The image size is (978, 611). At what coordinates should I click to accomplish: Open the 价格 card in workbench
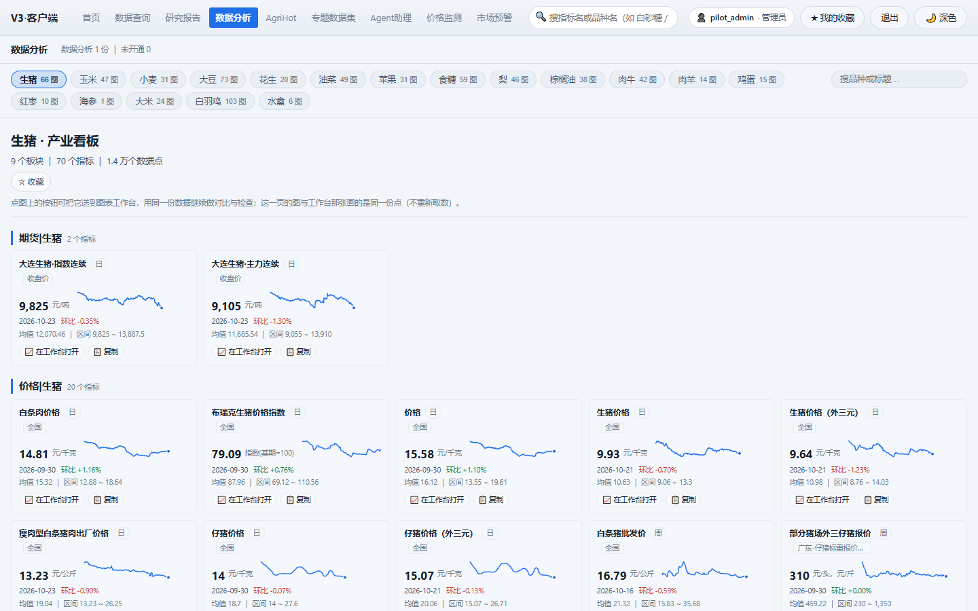point(437,500)
